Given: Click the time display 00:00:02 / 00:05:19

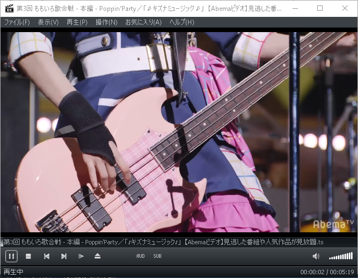Looking at the screenshot, I should tap(327, 272).
